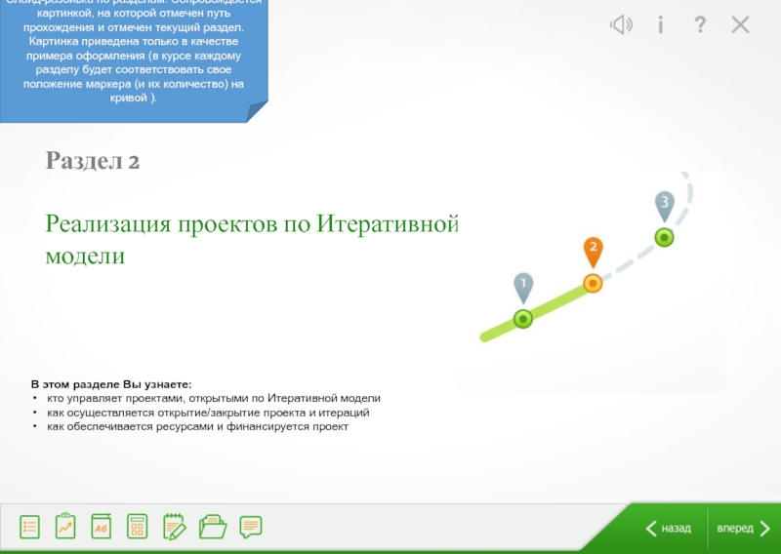Click the orange dot under marker 2
Screen dimensions: 781x554
pos(593,283)
